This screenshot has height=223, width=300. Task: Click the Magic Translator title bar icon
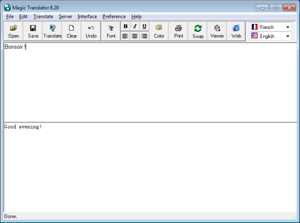(x=7, y=7)
